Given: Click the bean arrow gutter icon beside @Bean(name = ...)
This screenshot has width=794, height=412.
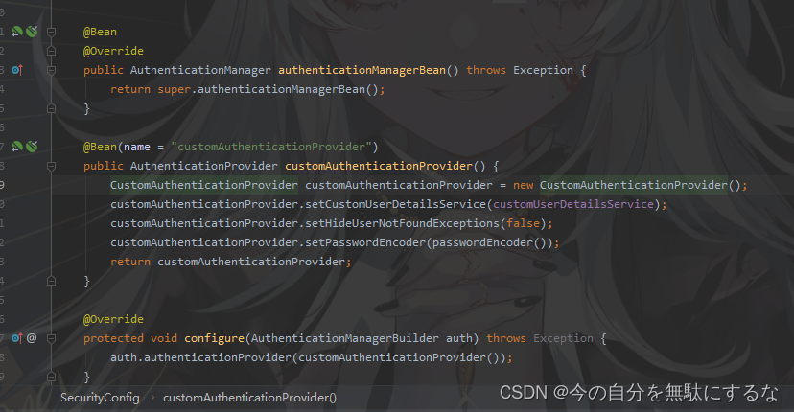Looking at the screenshot, I should click(x=16, y=147).
